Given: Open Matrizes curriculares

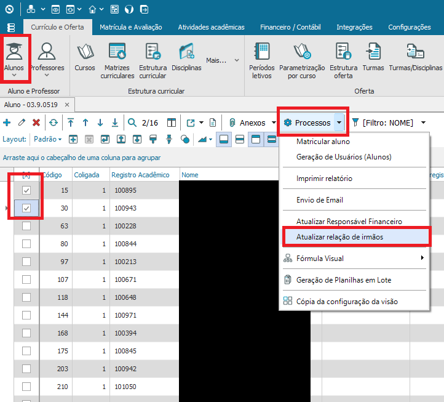Looking at the screenshot, I should [x=117, y=60].
